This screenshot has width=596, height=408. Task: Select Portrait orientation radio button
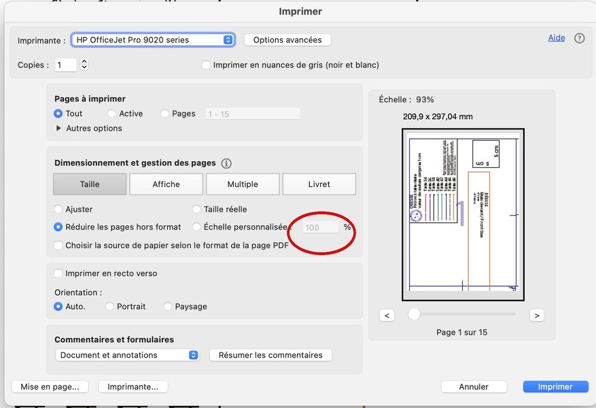[109, 307]
